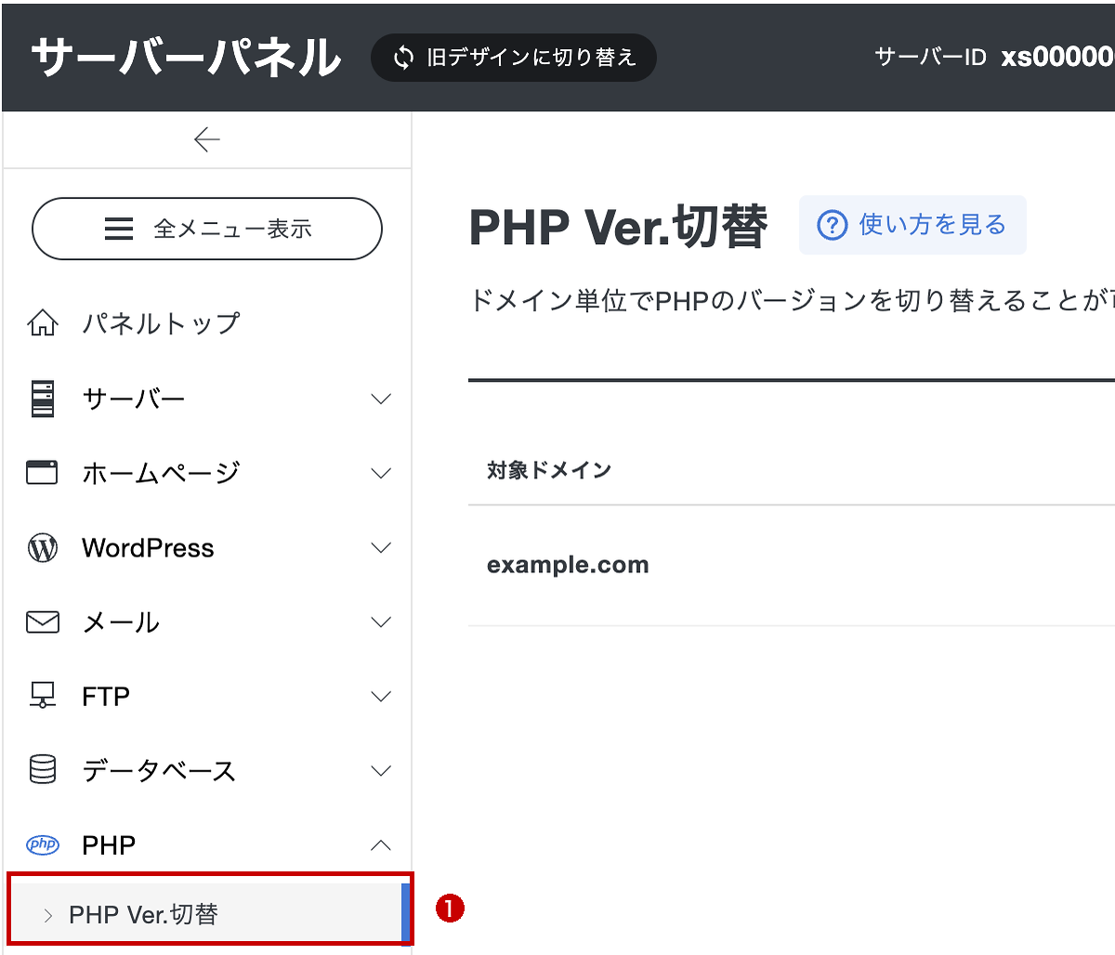This screenshot has width=1115, height=955.
Task: Click the envelope mail icon
Action: coord(43,622)
